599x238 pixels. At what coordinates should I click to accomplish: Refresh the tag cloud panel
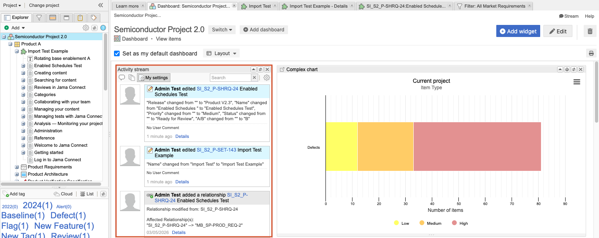pos(103,194)
